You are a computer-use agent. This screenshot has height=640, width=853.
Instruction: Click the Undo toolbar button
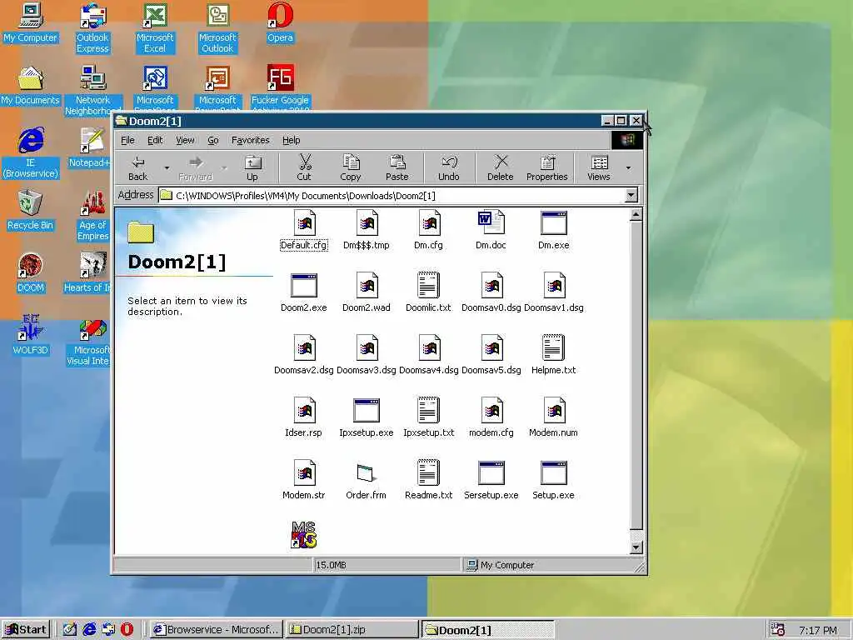(x=449, y=168)
